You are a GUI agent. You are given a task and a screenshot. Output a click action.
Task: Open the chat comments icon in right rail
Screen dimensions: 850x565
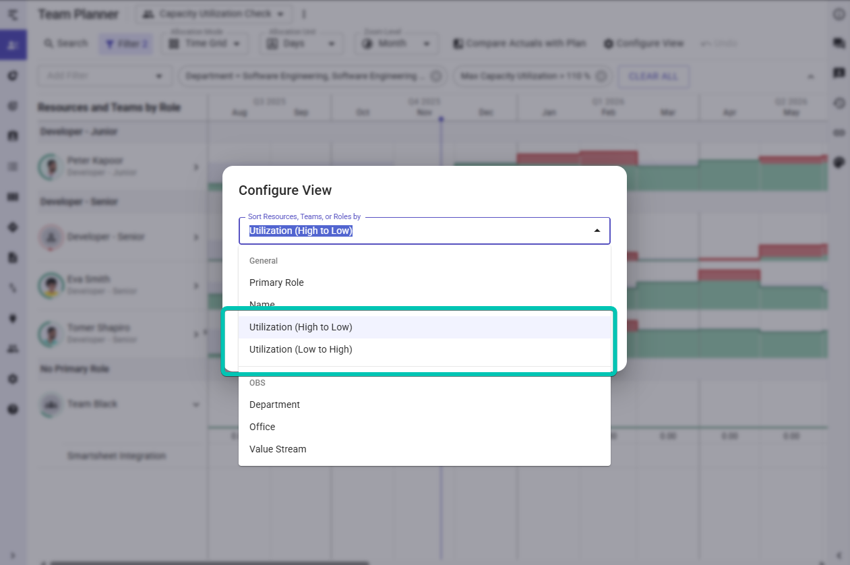tap(839, 43)
